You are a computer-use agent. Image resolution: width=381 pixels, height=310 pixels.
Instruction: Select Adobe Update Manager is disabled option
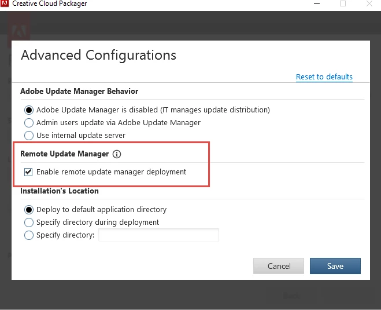[x=29, y=110]
